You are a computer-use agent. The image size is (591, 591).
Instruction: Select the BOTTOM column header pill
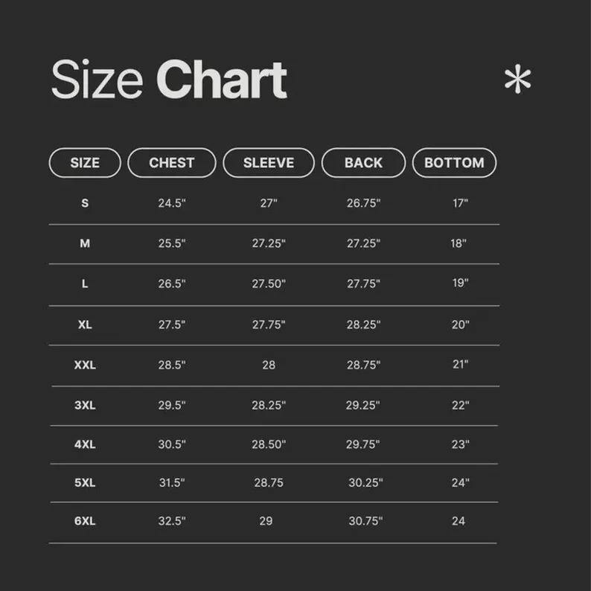(x=454, y=163)
